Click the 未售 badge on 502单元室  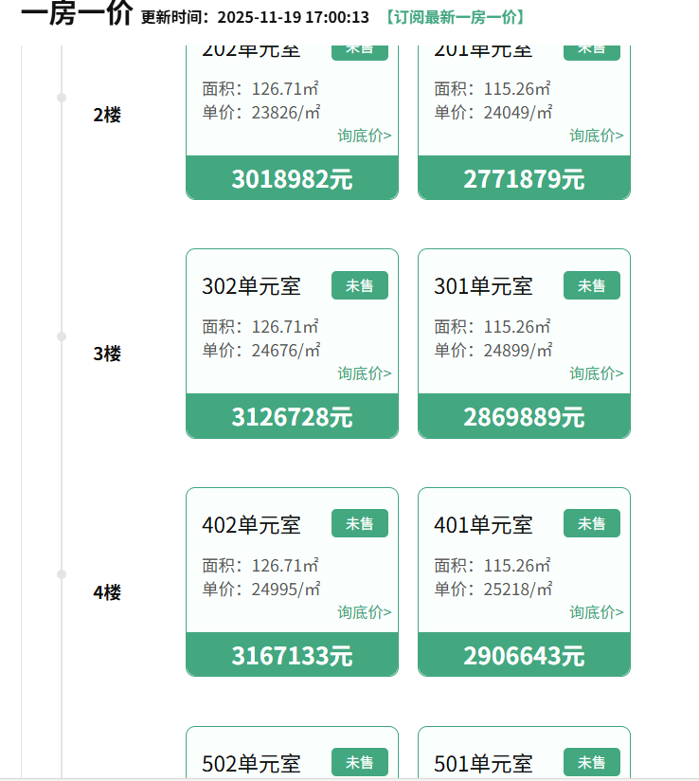pyautogui.click(x=359, y=762)
